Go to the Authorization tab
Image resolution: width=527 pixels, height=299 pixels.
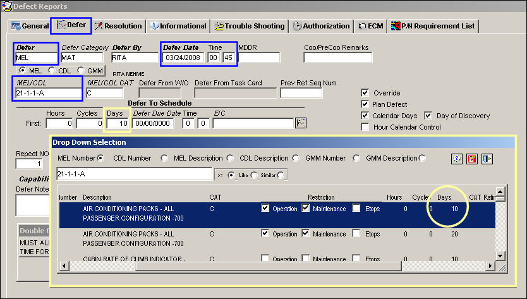click(x=321, y=26)
